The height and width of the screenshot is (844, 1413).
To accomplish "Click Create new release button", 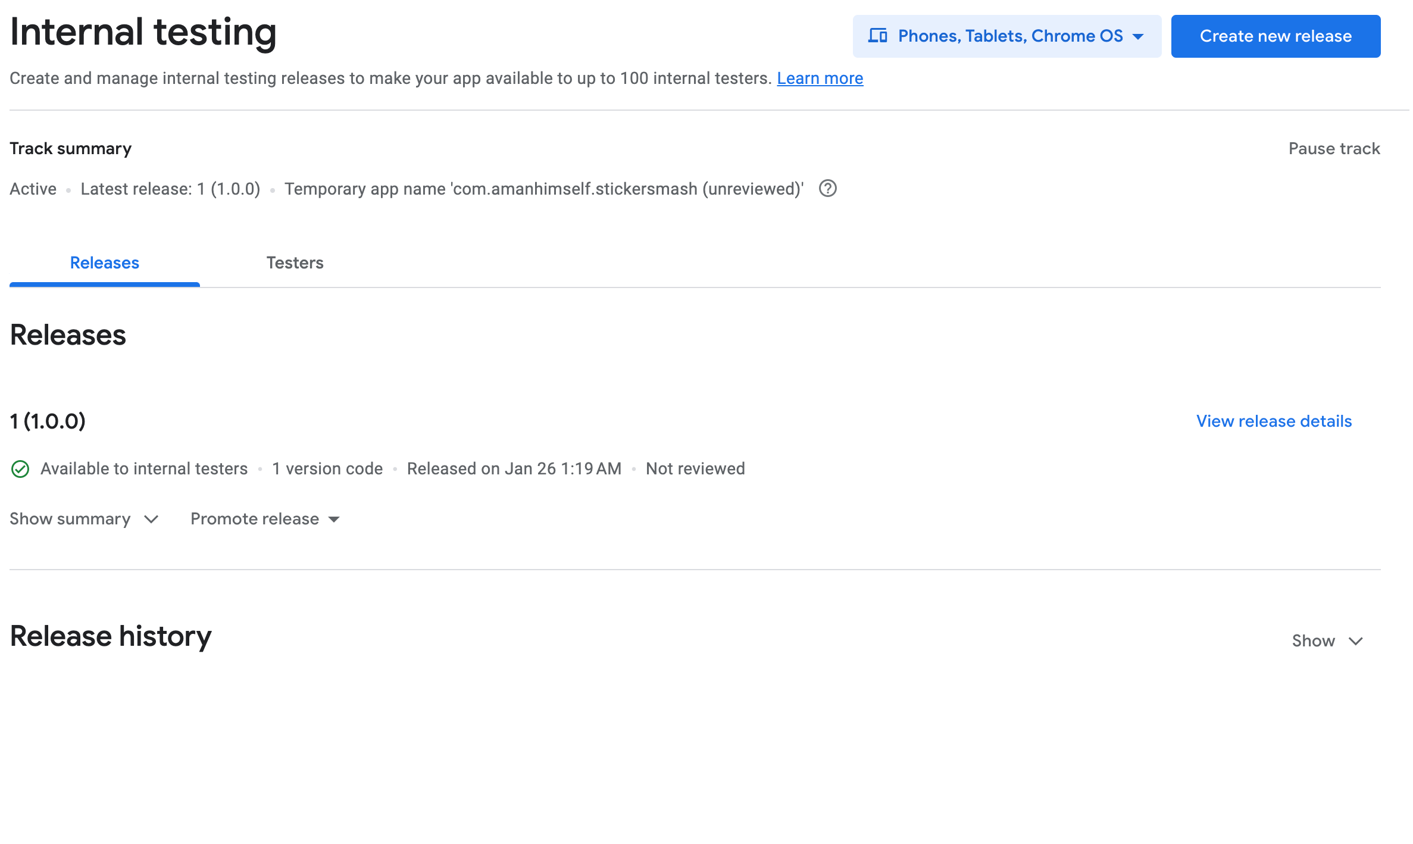I will point(1275,36).
